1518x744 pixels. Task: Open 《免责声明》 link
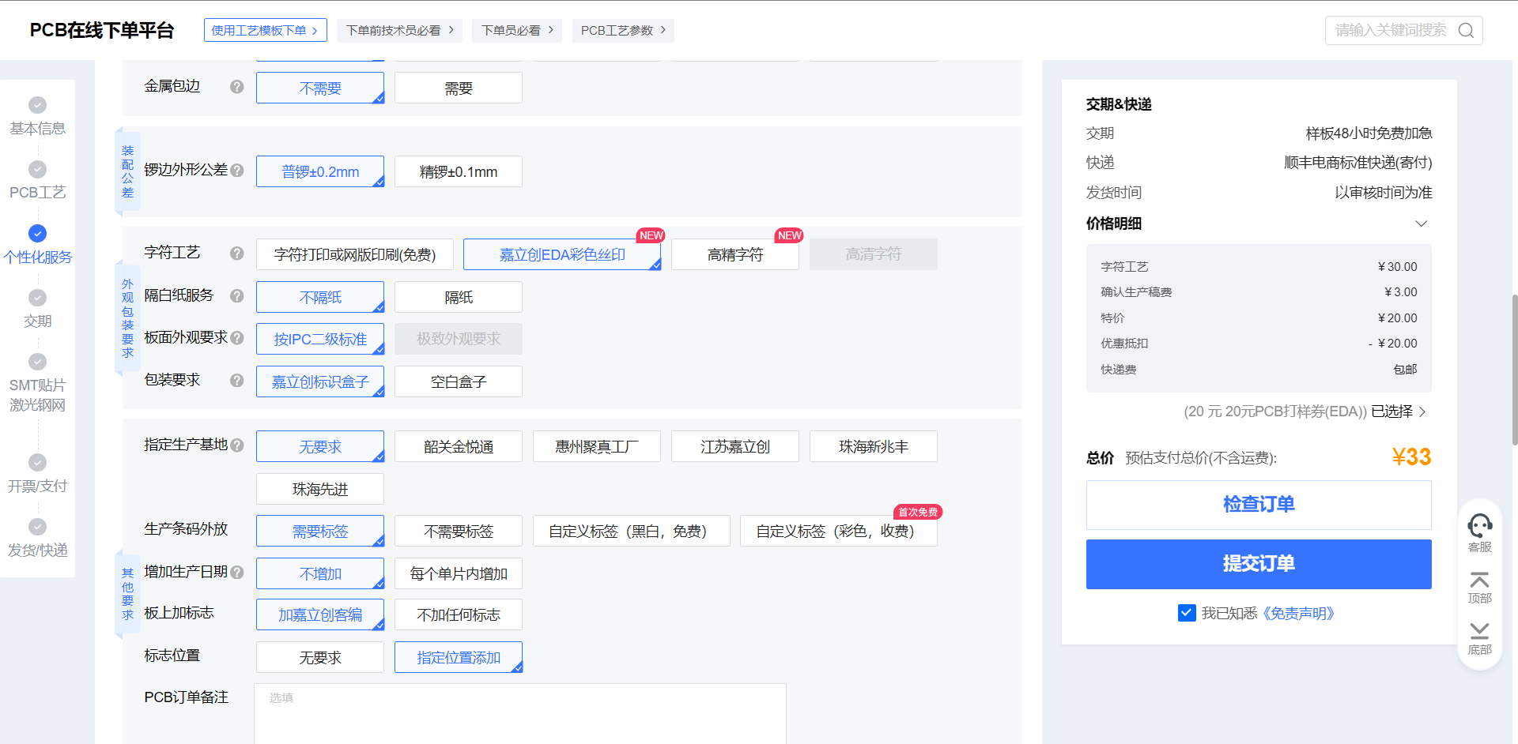click(1297, 613)
